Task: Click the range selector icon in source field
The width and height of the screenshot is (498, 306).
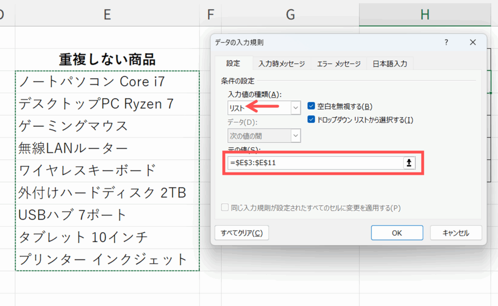Action: coord(409,163)
